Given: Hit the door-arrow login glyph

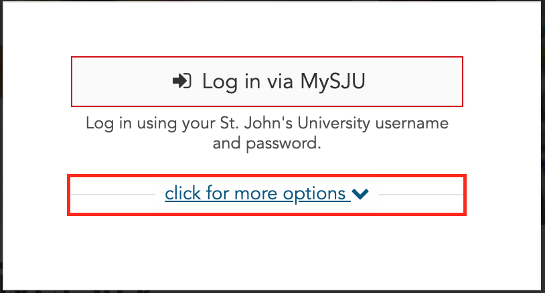Looking at the screenshot, I should (182, 81).
